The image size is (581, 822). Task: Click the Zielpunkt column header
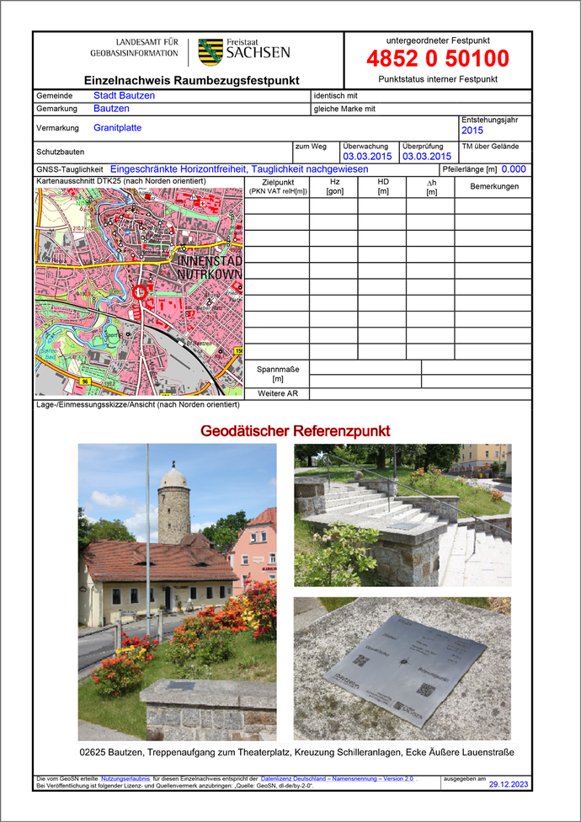pyautogui.click(x=278, y=187)
